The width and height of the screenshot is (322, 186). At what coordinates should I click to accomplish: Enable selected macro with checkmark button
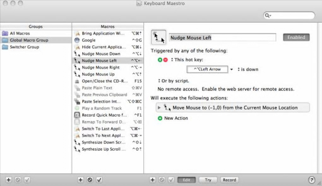tap(99, 180)
